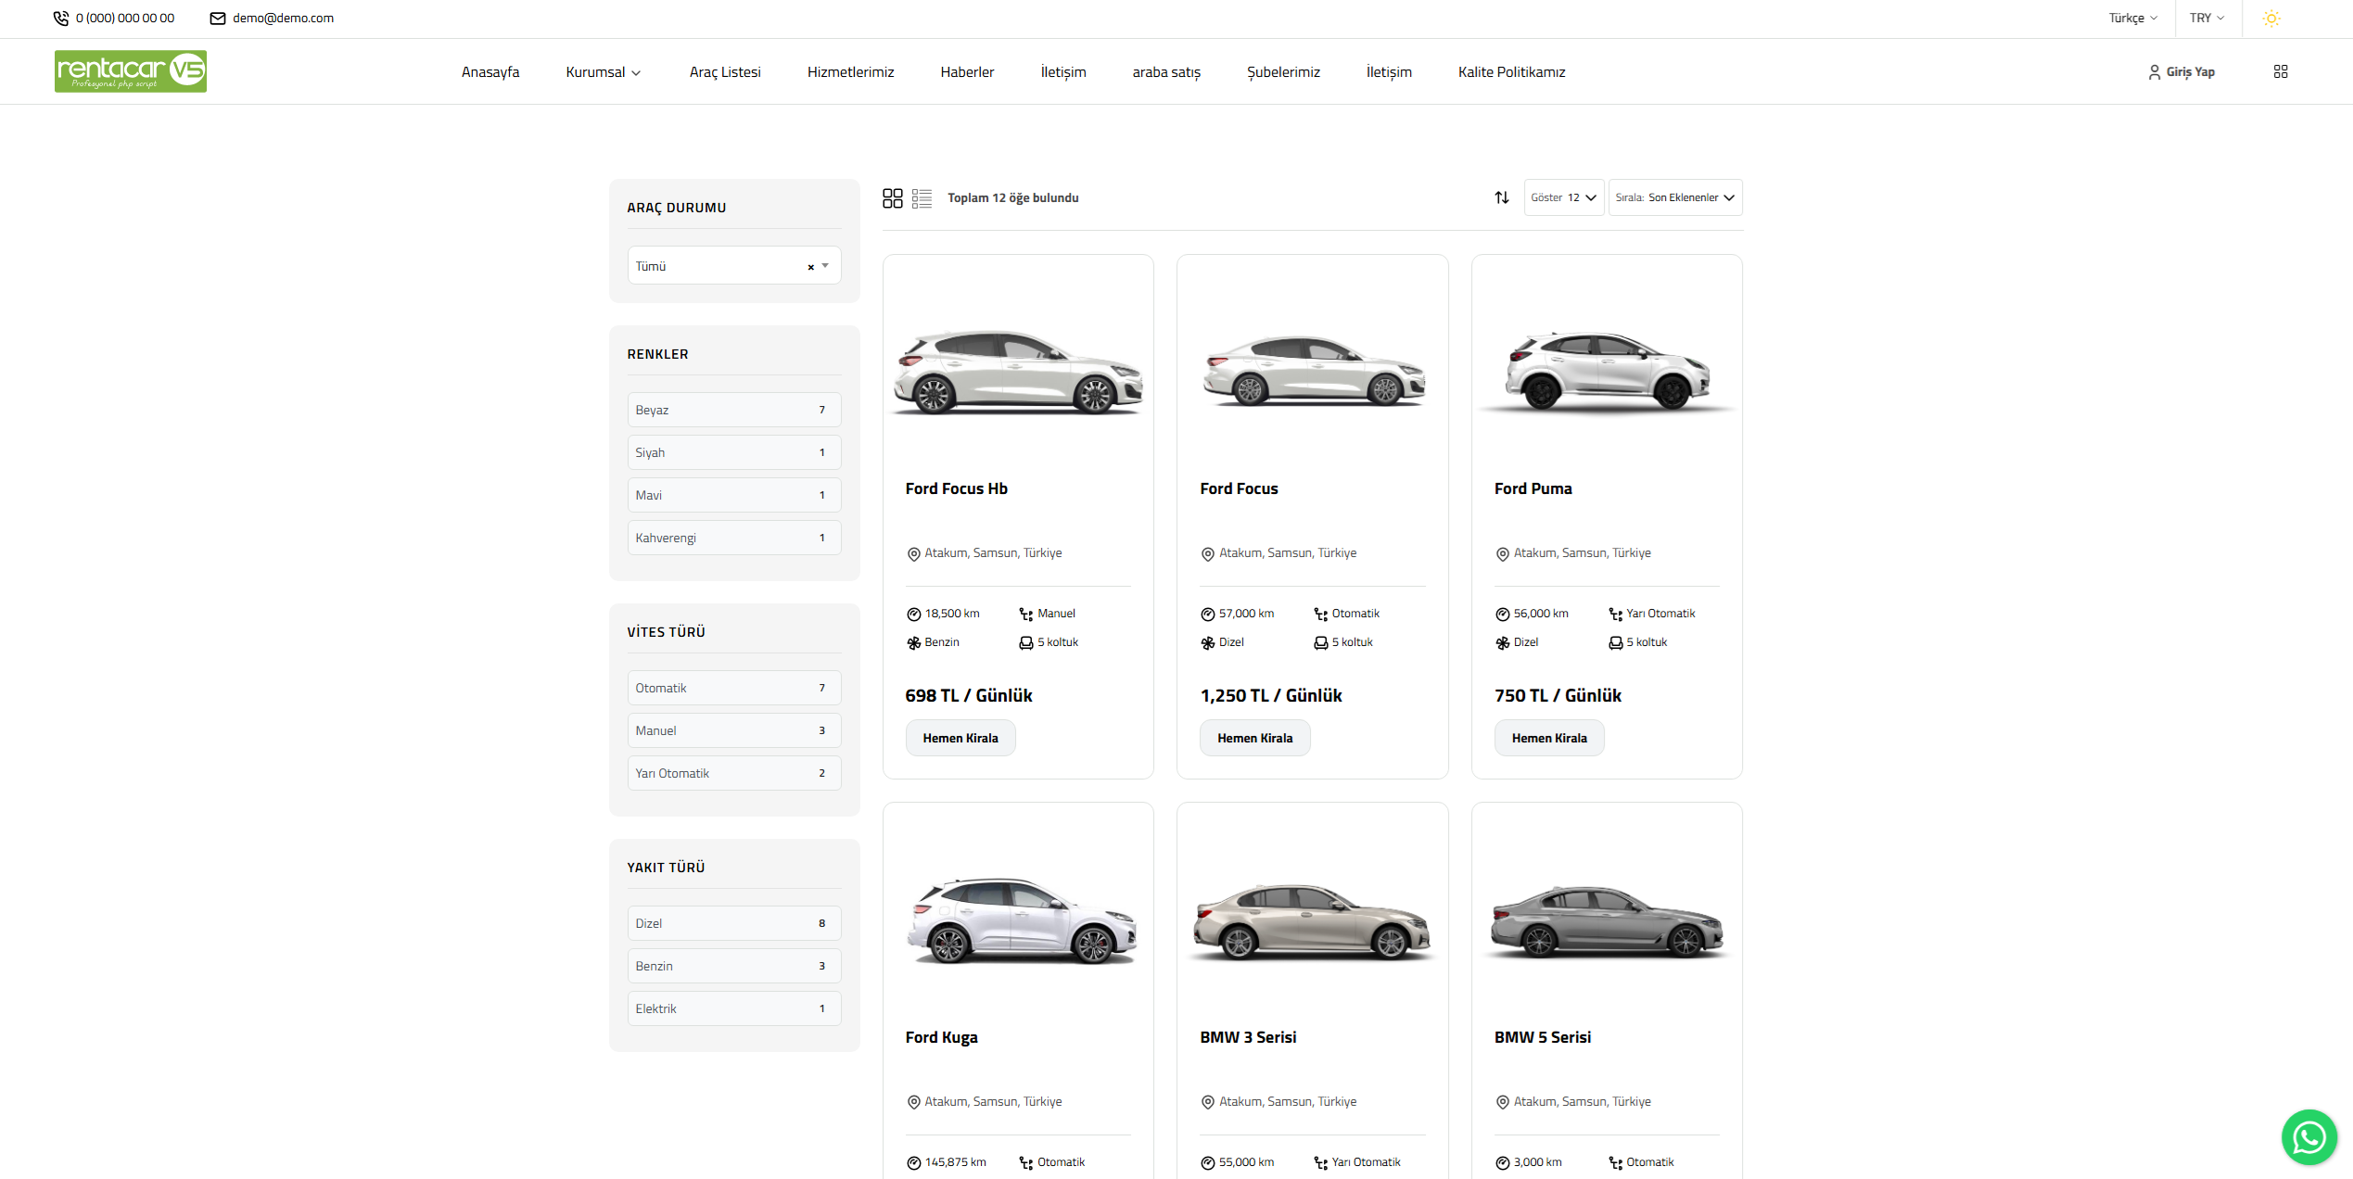Click Hemen Kirala for Ford Puma
The image size is (2353, 1179).
(1548, 739)
